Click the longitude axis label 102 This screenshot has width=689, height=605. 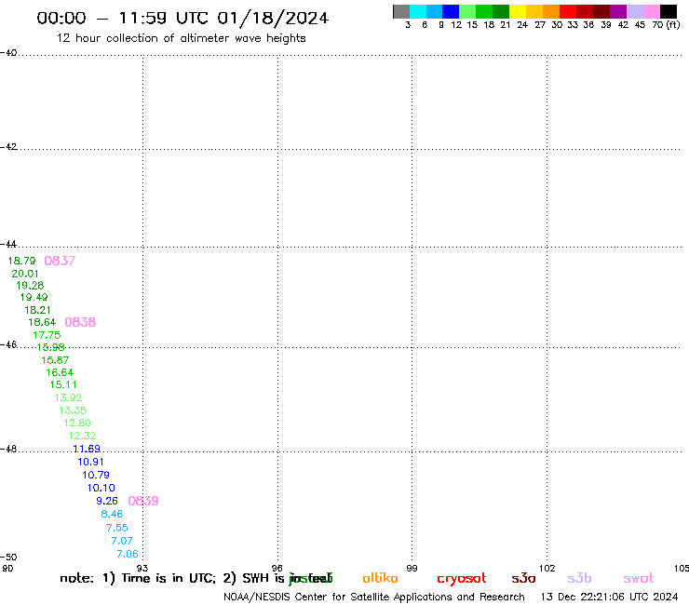[547, 569]
